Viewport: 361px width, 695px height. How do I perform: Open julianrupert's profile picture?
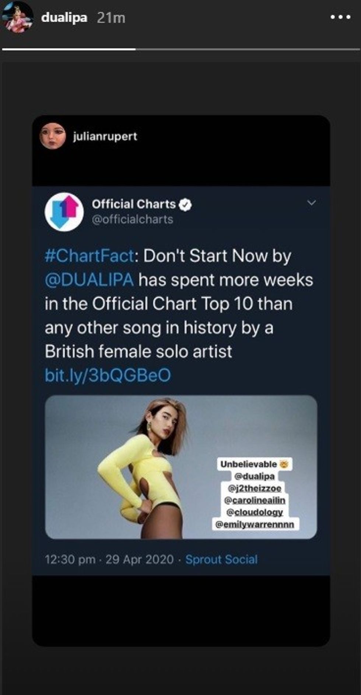[x=53, y=136]
